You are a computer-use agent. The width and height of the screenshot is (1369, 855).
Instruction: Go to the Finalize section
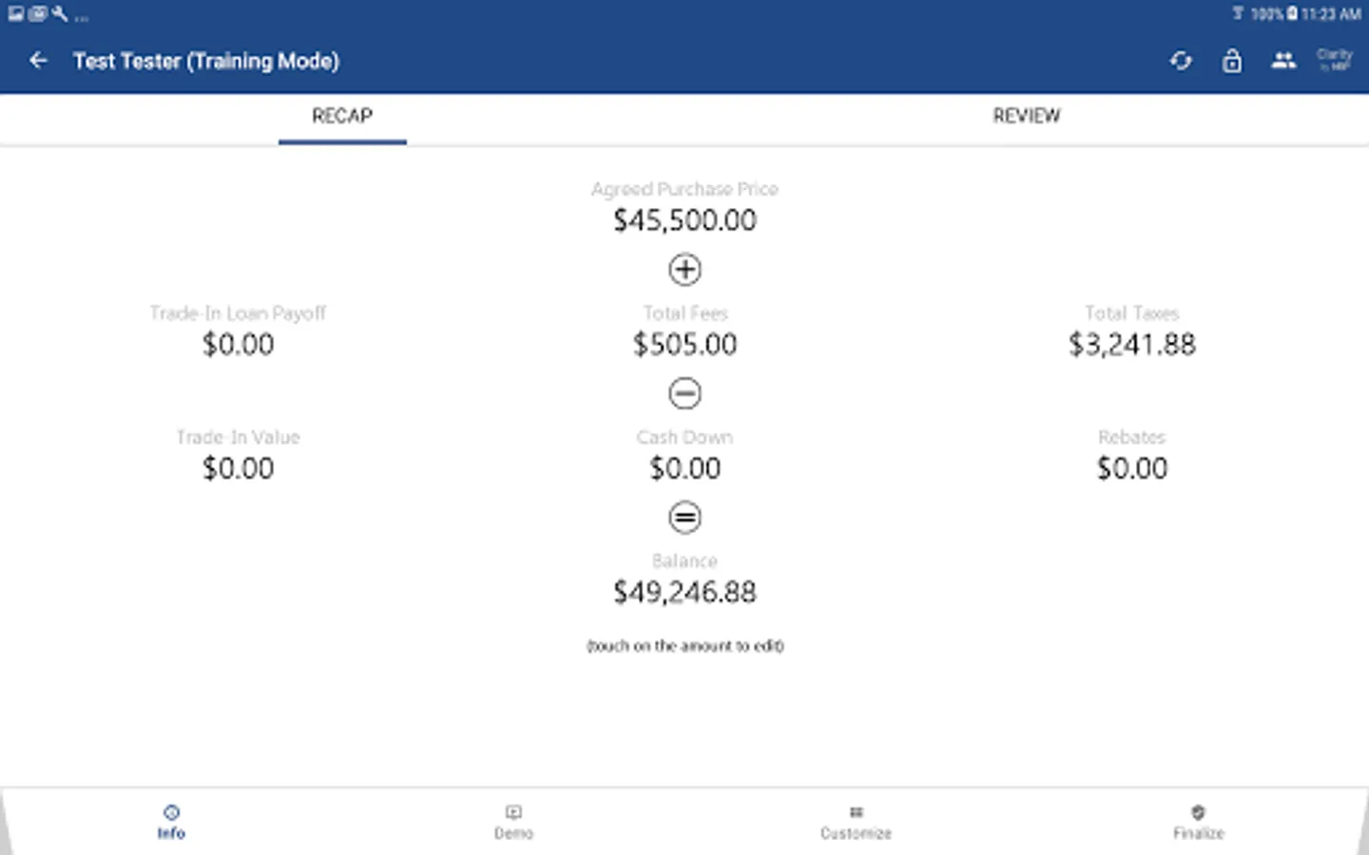click(x=1198, y=822)
